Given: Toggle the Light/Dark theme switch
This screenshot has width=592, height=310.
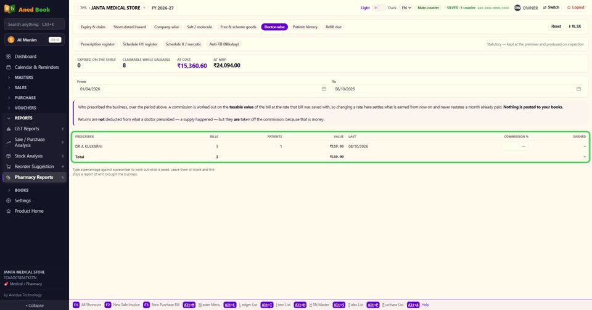Looking at the screenshot, I should point(379,8).
